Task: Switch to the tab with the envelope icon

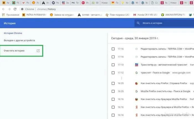Action: [115, 2]
